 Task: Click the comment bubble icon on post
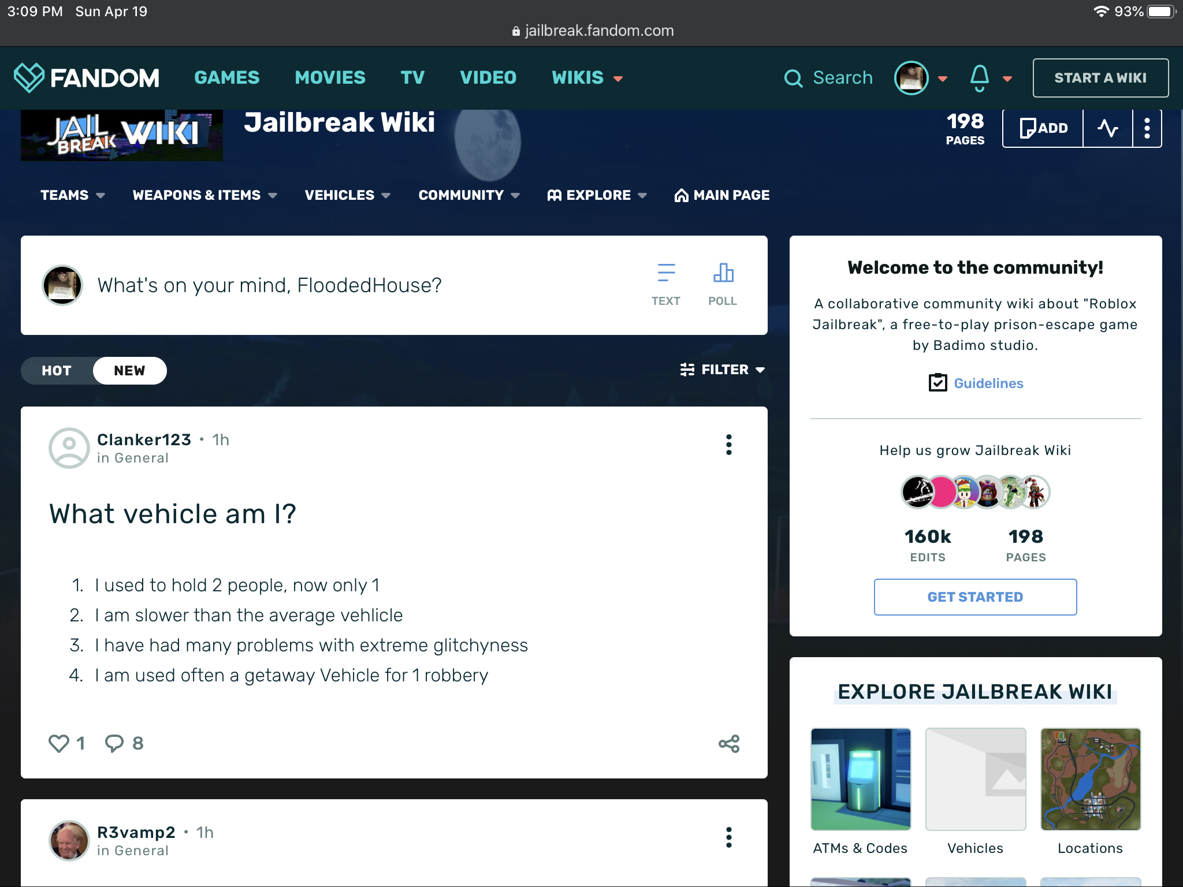[113, 744]
